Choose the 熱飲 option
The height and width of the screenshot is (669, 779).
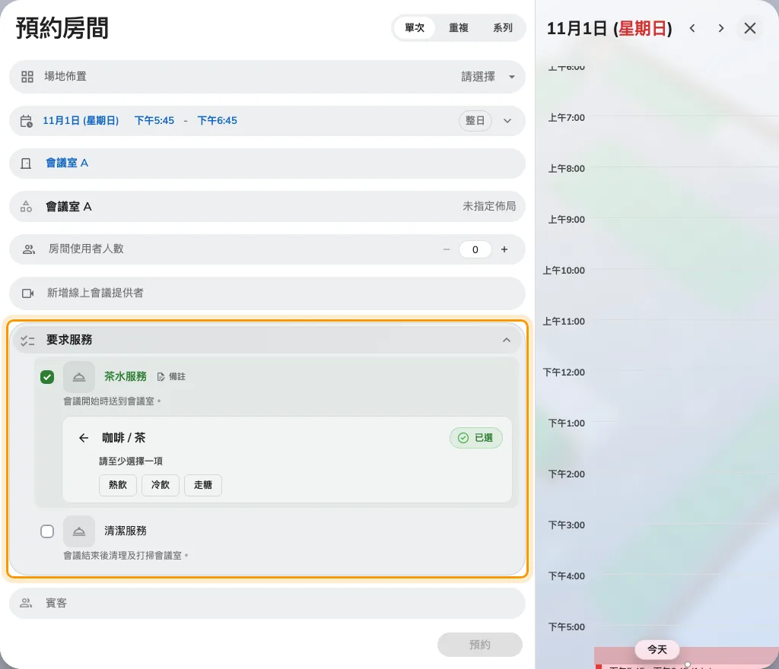tap(118, 485)
